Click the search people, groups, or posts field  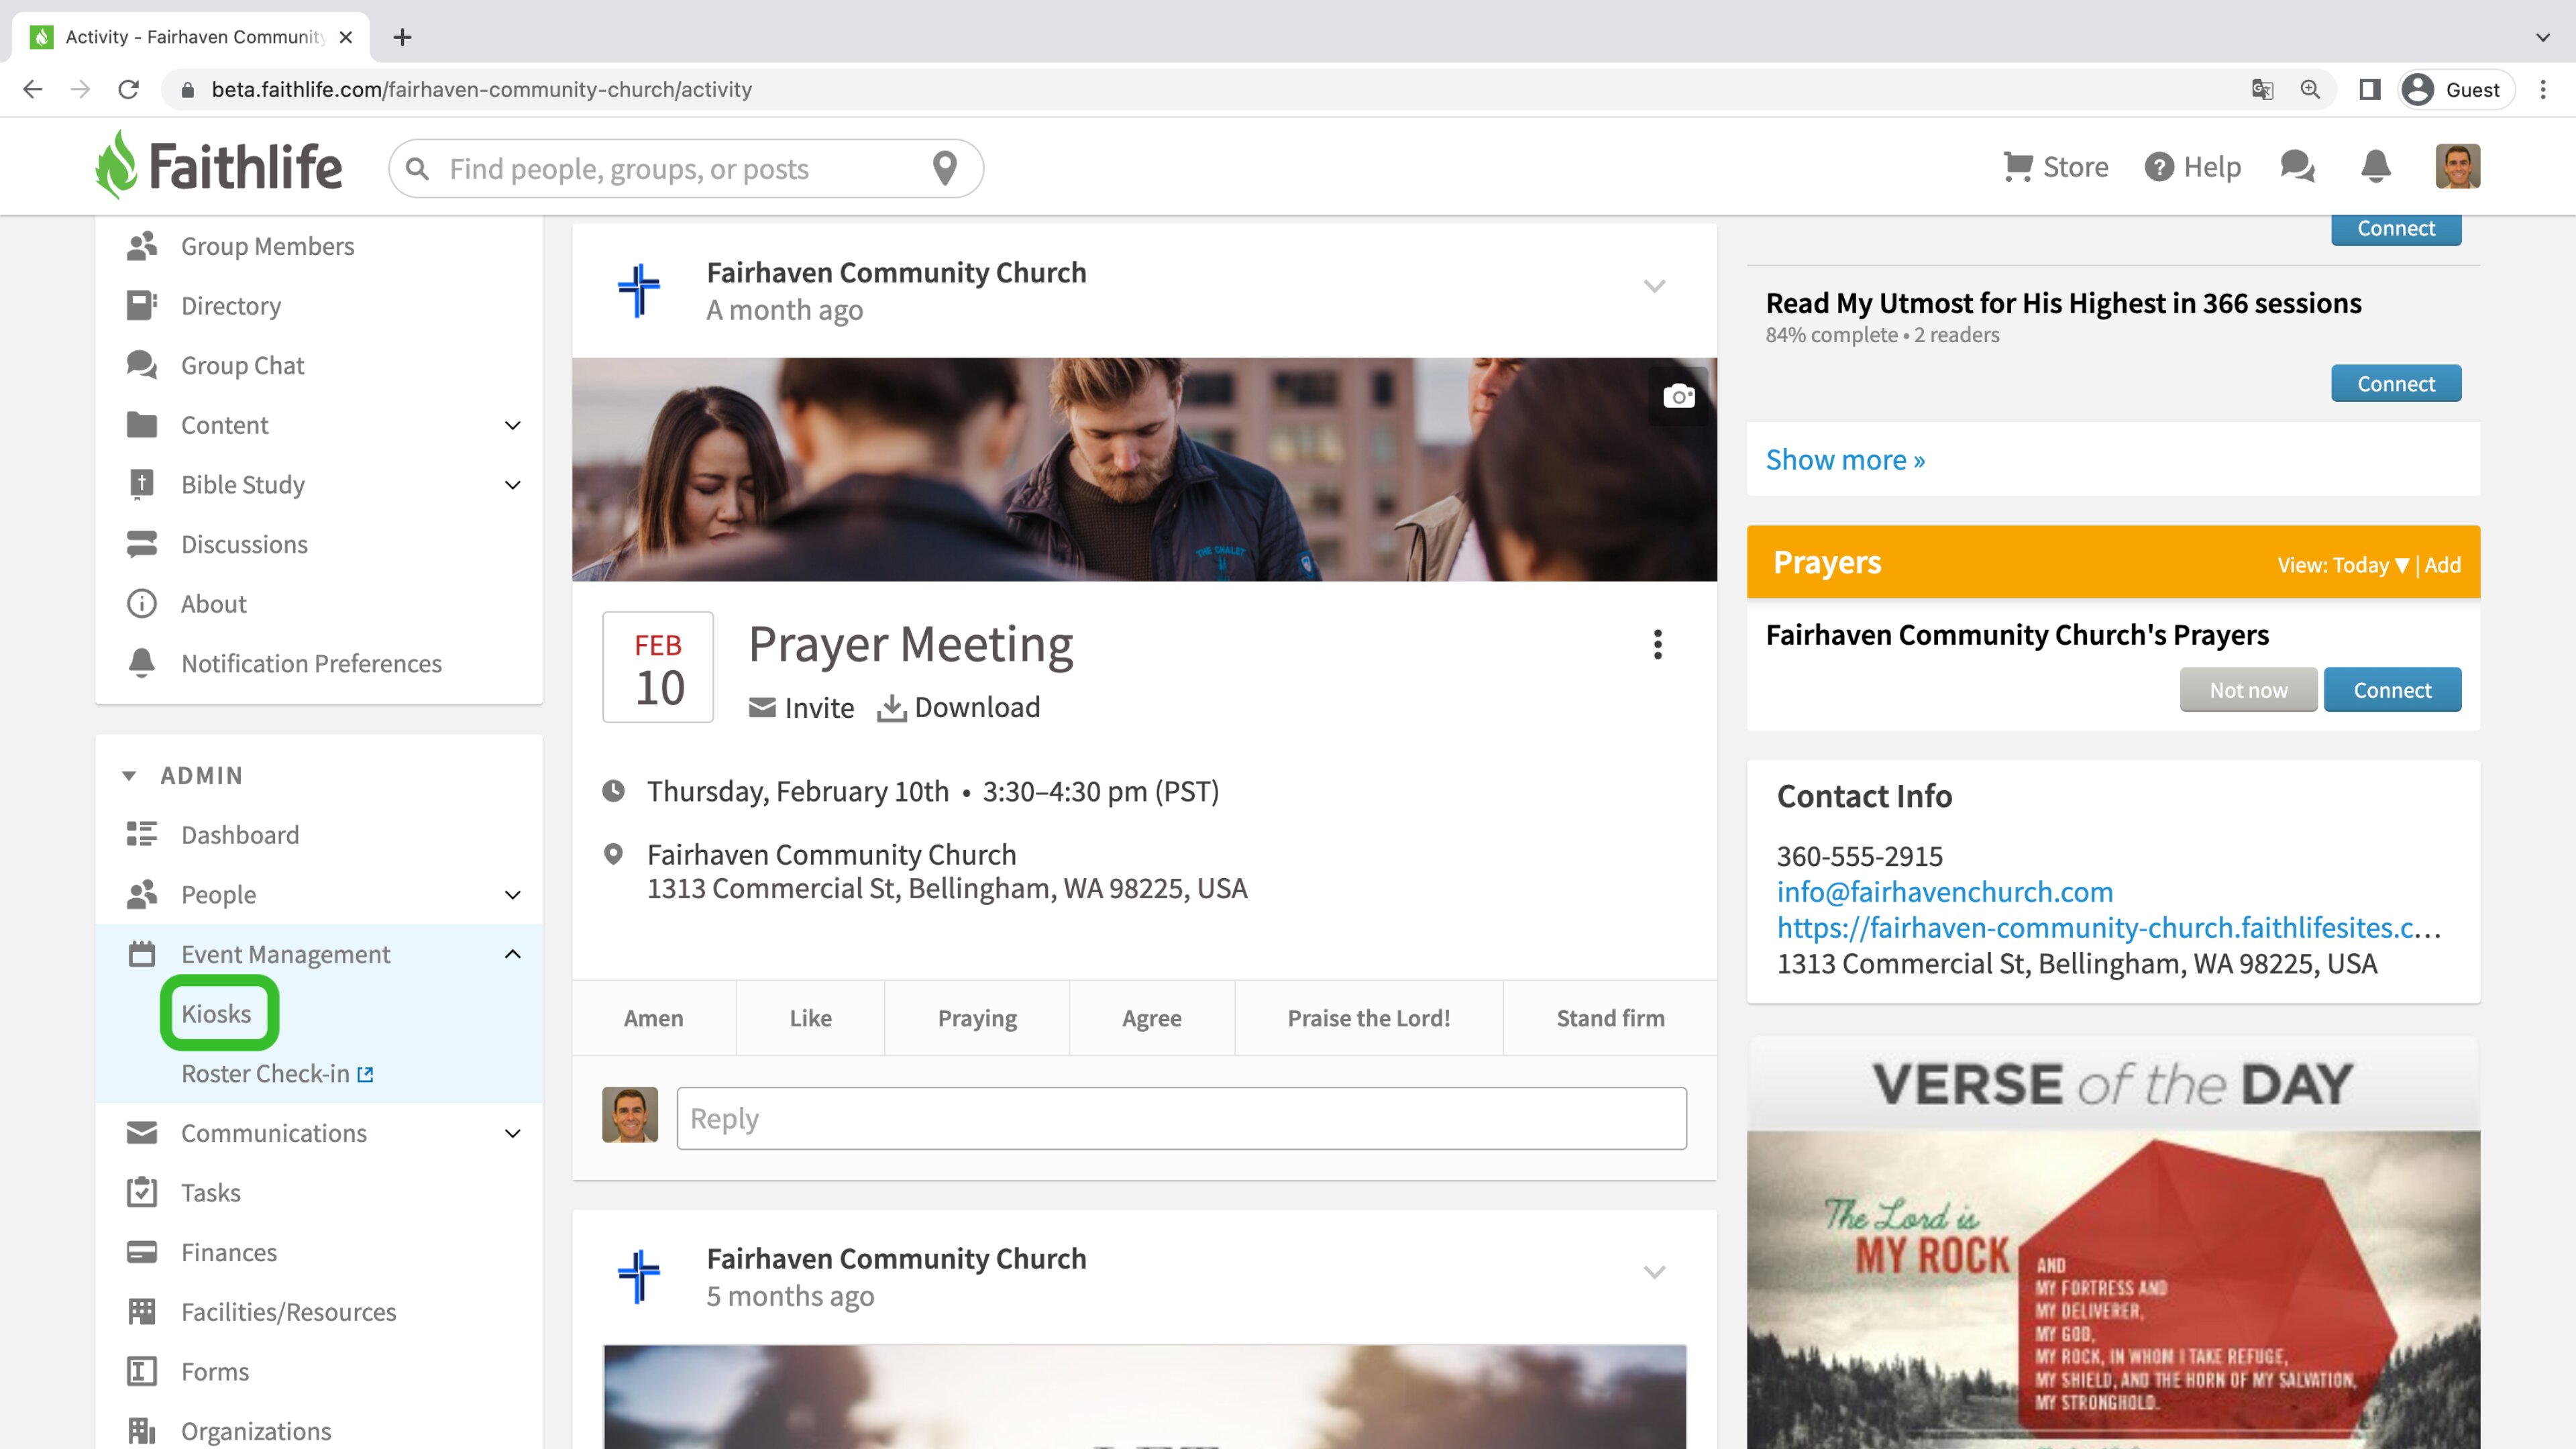click(685, 168)
